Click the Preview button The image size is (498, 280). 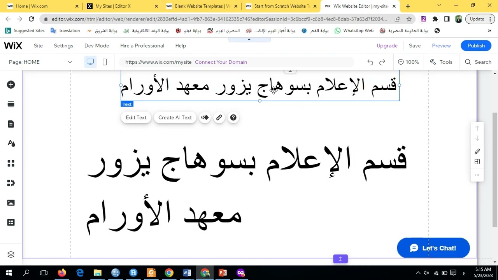441,45
